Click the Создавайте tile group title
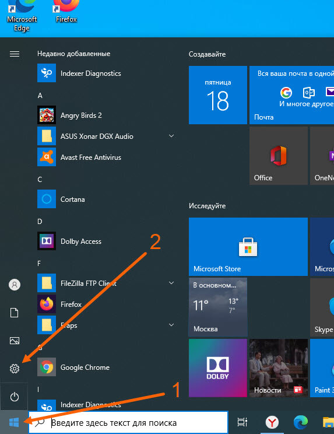The width and height of the screenshot is (334, 434). (x=207, y=54)
